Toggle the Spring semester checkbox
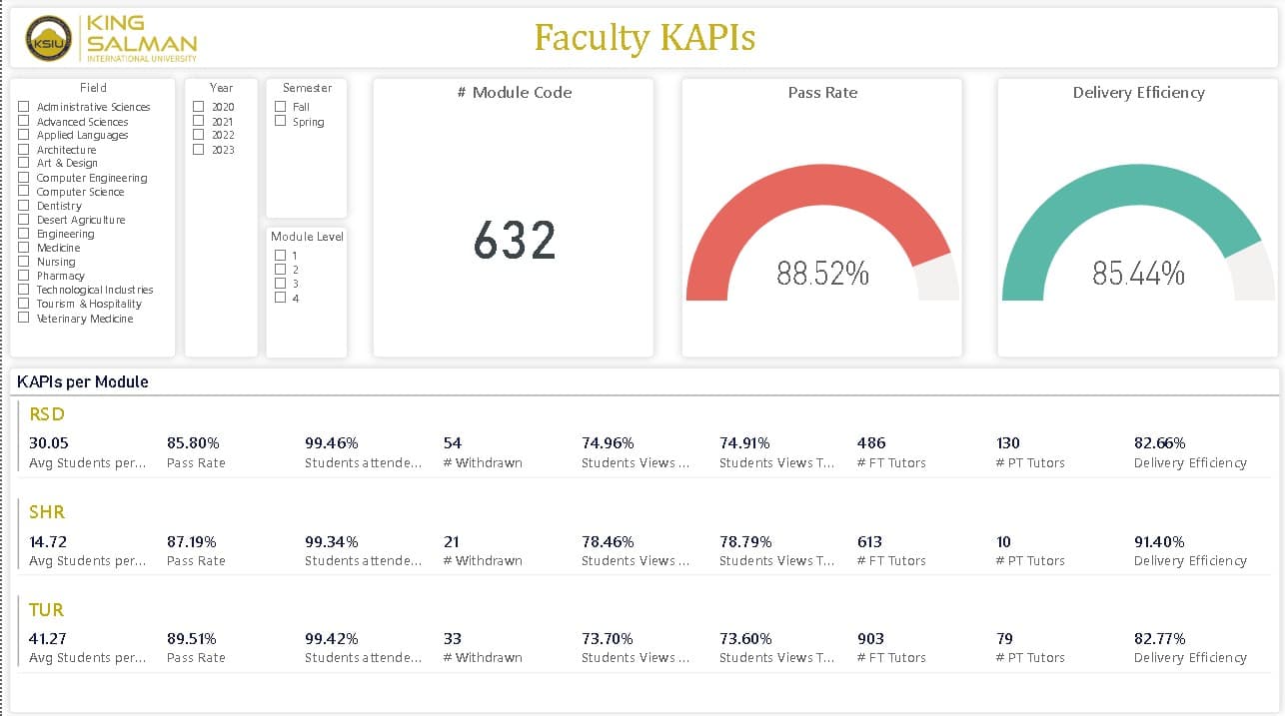This screenshot has height=716, width=1285. pos(281,121)
